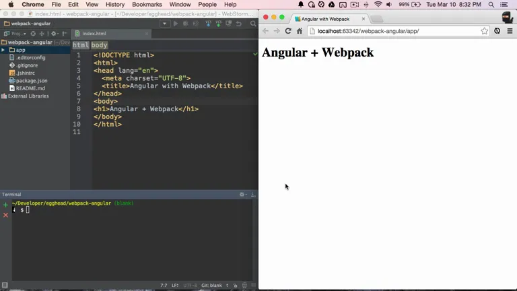Select the .editorconfig file
517x291 pixels.
pyautogui.click(x=31, y=57)
